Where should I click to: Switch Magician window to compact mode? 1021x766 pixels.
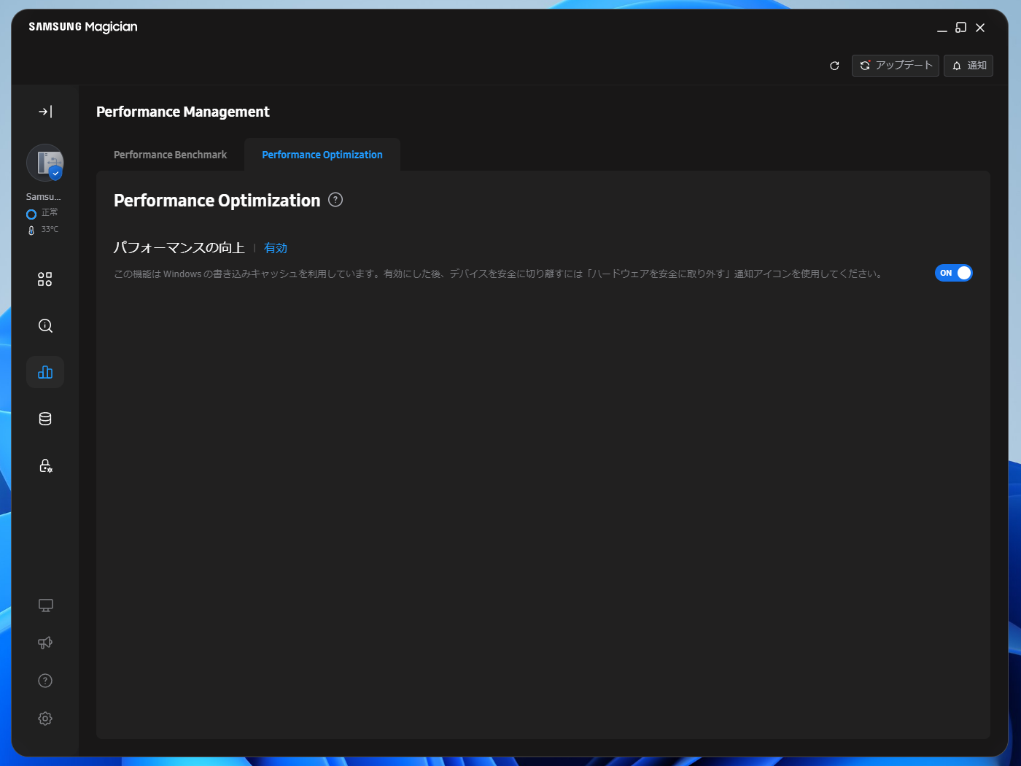point(961,28)
